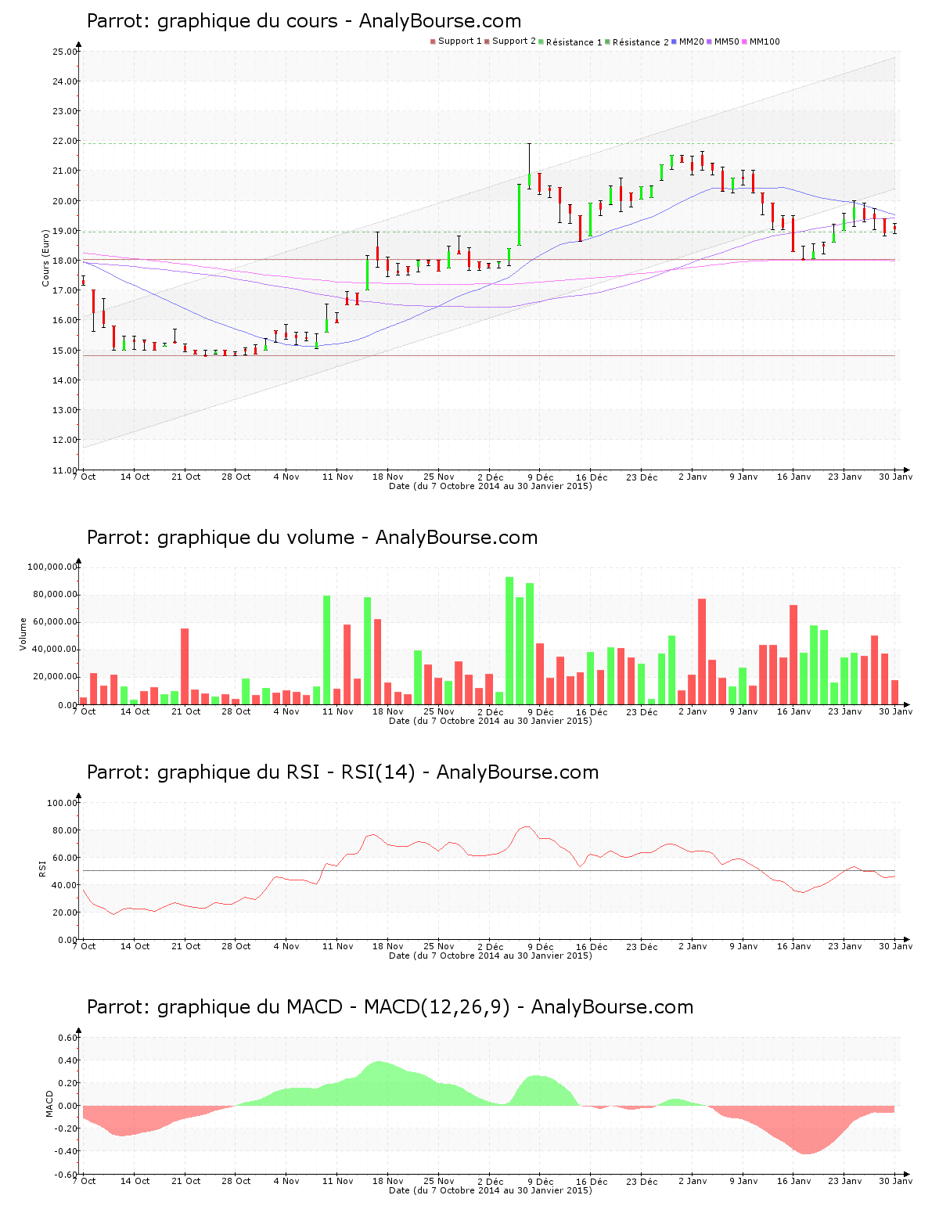Select the Support 2 legend label

(x=514, y=41)
